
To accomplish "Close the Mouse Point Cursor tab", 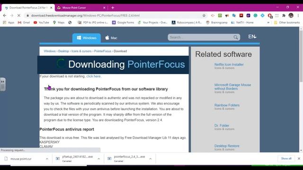I will pos(104,8).
